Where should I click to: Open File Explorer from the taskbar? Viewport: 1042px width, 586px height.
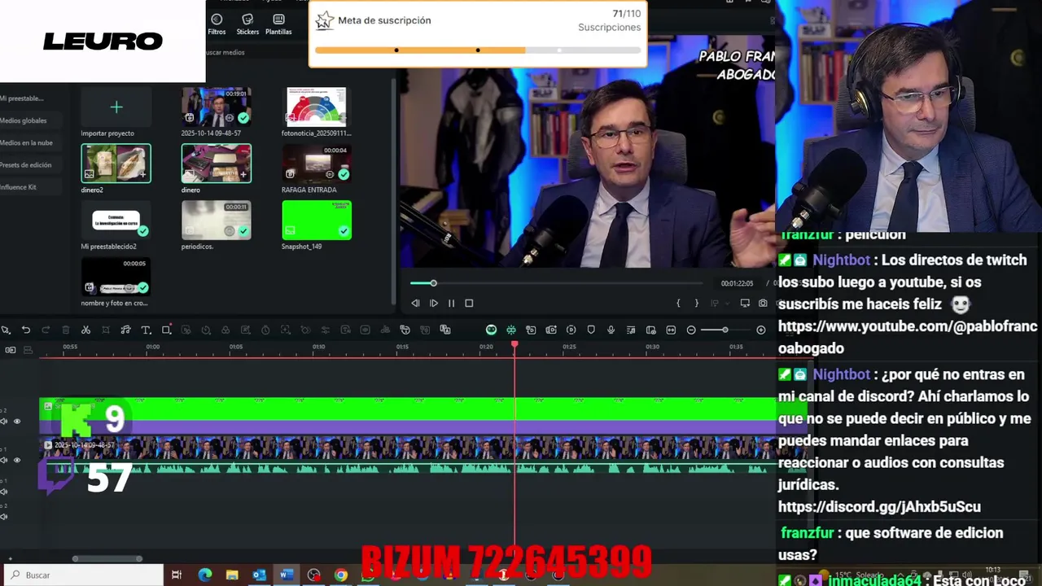pyautogui.click(x=232, y=575)
